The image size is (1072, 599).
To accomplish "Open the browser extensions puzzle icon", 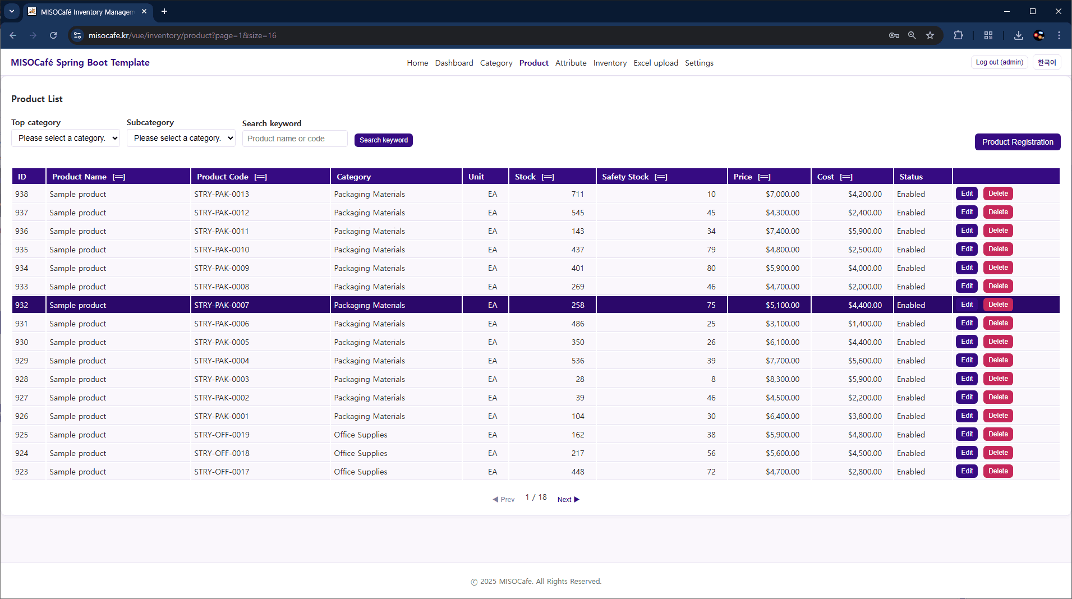I will (x=958, y=35).
